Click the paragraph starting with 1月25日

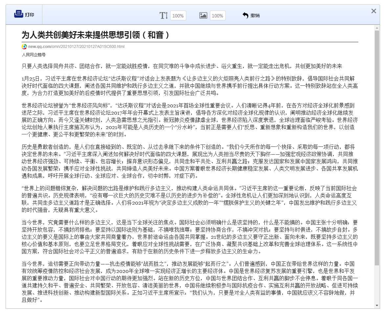pyautogui.click(x=190, y=86)
